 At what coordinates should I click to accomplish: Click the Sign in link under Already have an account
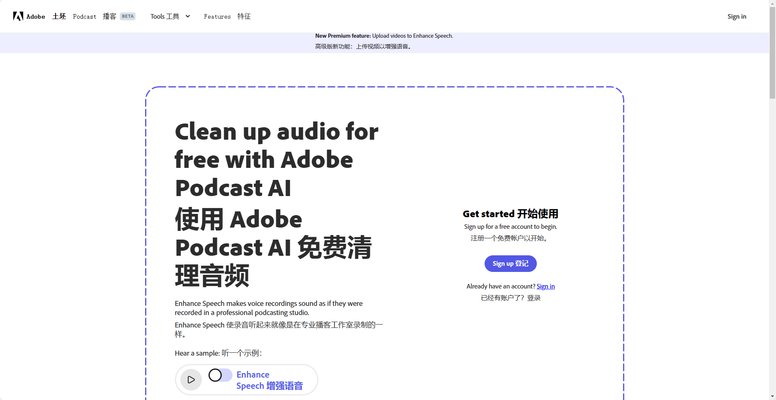545,286
